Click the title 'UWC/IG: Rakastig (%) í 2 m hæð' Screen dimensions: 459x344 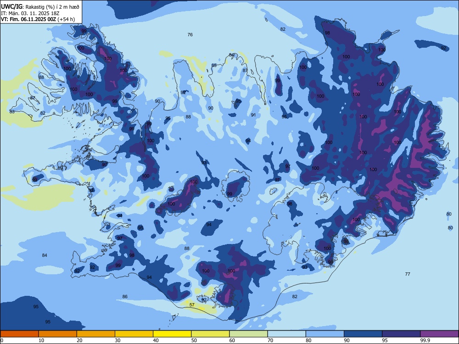tap(40, 6)
